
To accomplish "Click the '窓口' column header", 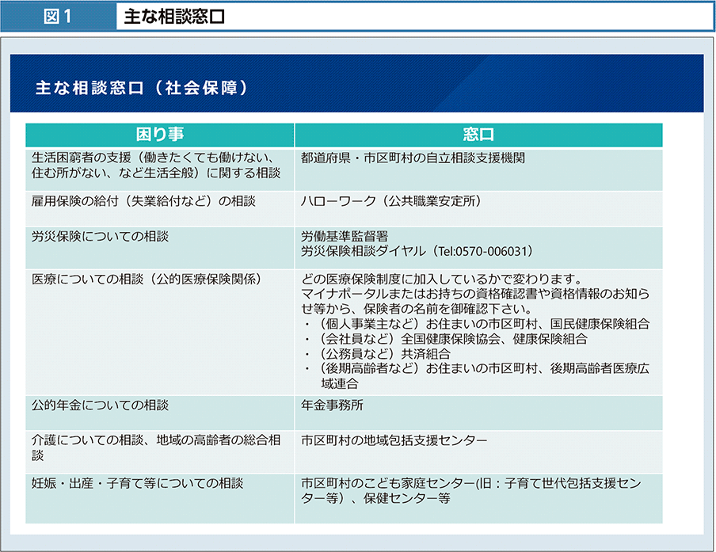I will (x=478, y=134).
